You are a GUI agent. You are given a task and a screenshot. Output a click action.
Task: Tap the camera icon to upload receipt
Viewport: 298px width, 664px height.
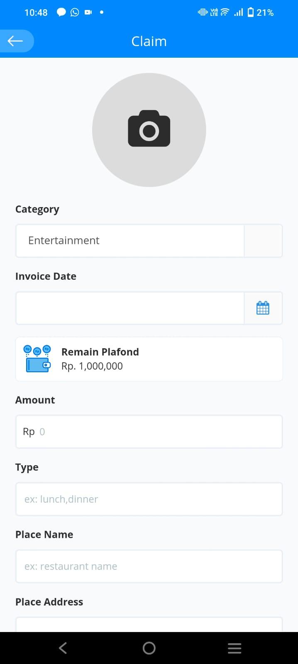point(149,129)
